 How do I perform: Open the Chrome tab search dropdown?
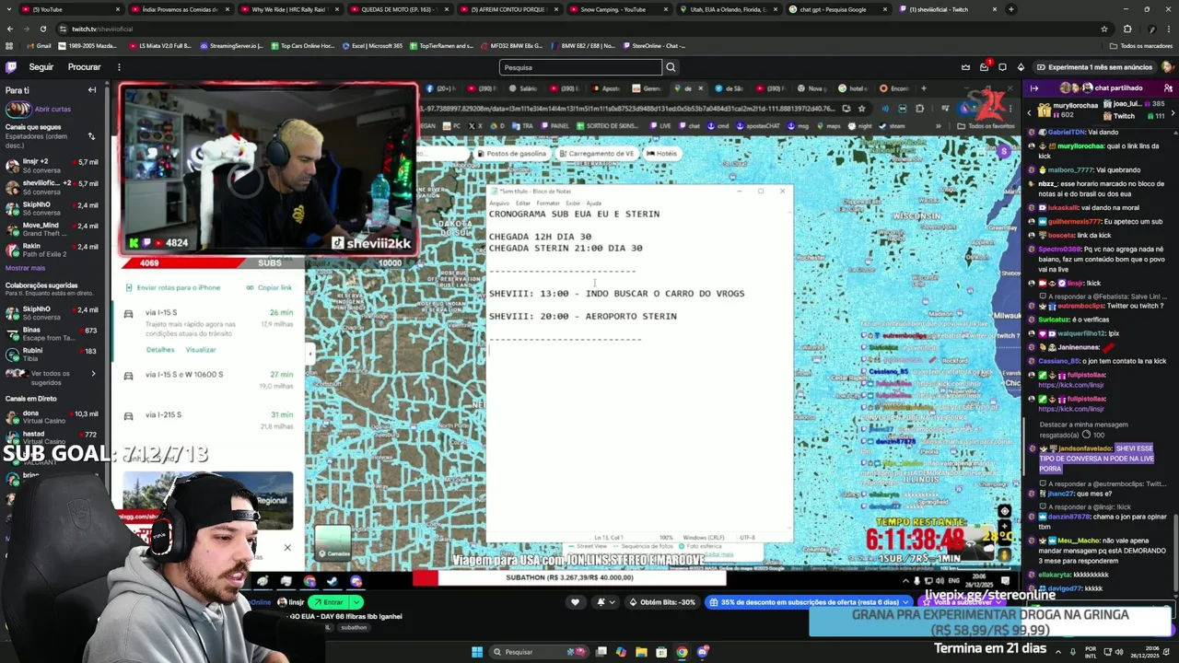pos(9,9)
